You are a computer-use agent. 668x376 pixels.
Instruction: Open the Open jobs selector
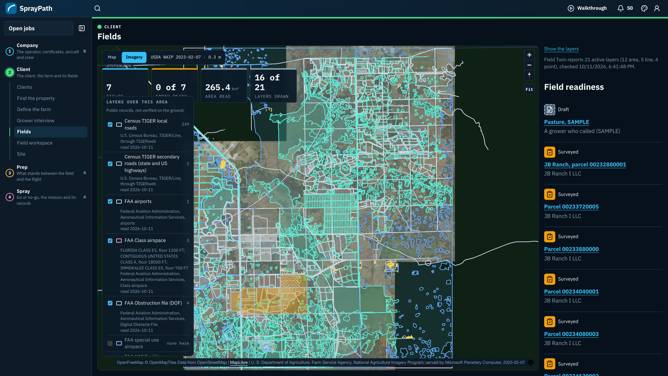coord(39,28)
